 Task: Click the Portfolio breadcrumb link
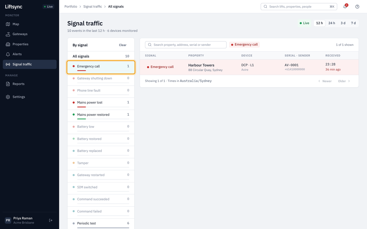tap(71, 7)
